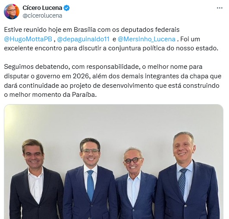The width and height of the screenshot is (229, 219).
Task: Select the paragraph starting with Seguimos debatendo
Action: coord(113,81)
